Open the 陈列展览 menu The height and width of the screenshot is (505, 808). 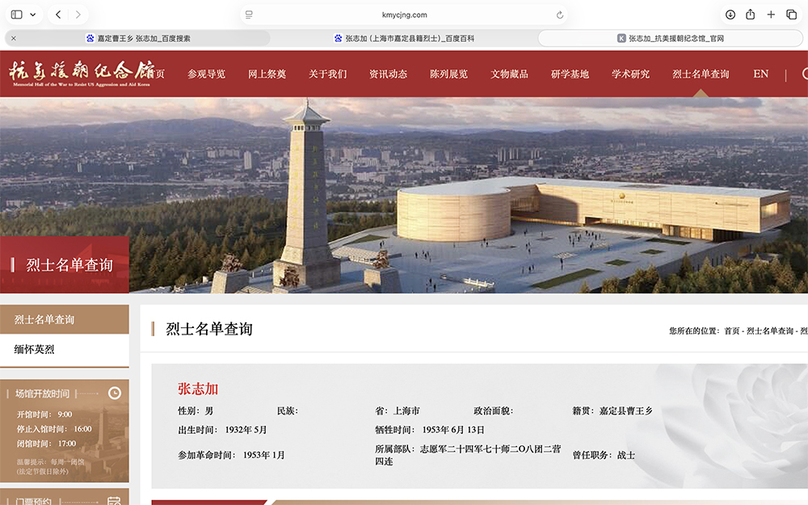click(448, 74)
